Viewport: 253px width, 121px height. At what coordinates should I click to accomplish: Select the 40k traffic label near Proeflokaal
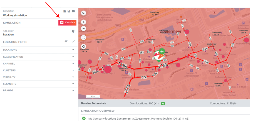(232, 45)
